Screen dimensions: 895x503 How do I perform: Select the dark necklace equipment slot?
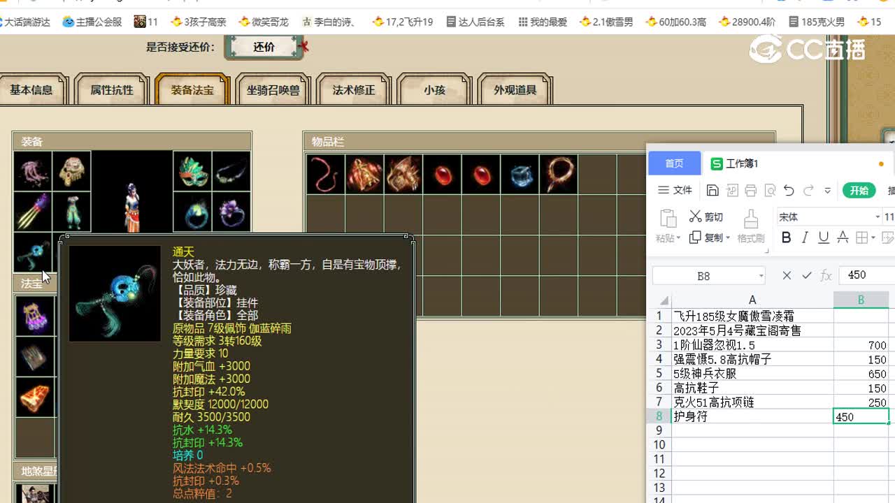click(x=231, y=171)
